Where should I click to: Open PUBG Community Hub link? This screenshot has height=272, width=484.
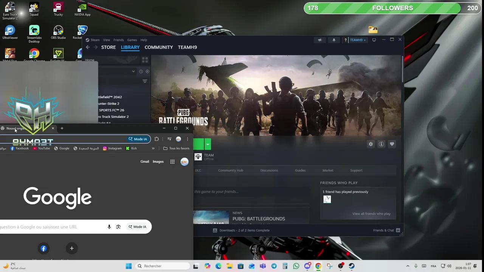pyautogui.click(x=231, y=170)
